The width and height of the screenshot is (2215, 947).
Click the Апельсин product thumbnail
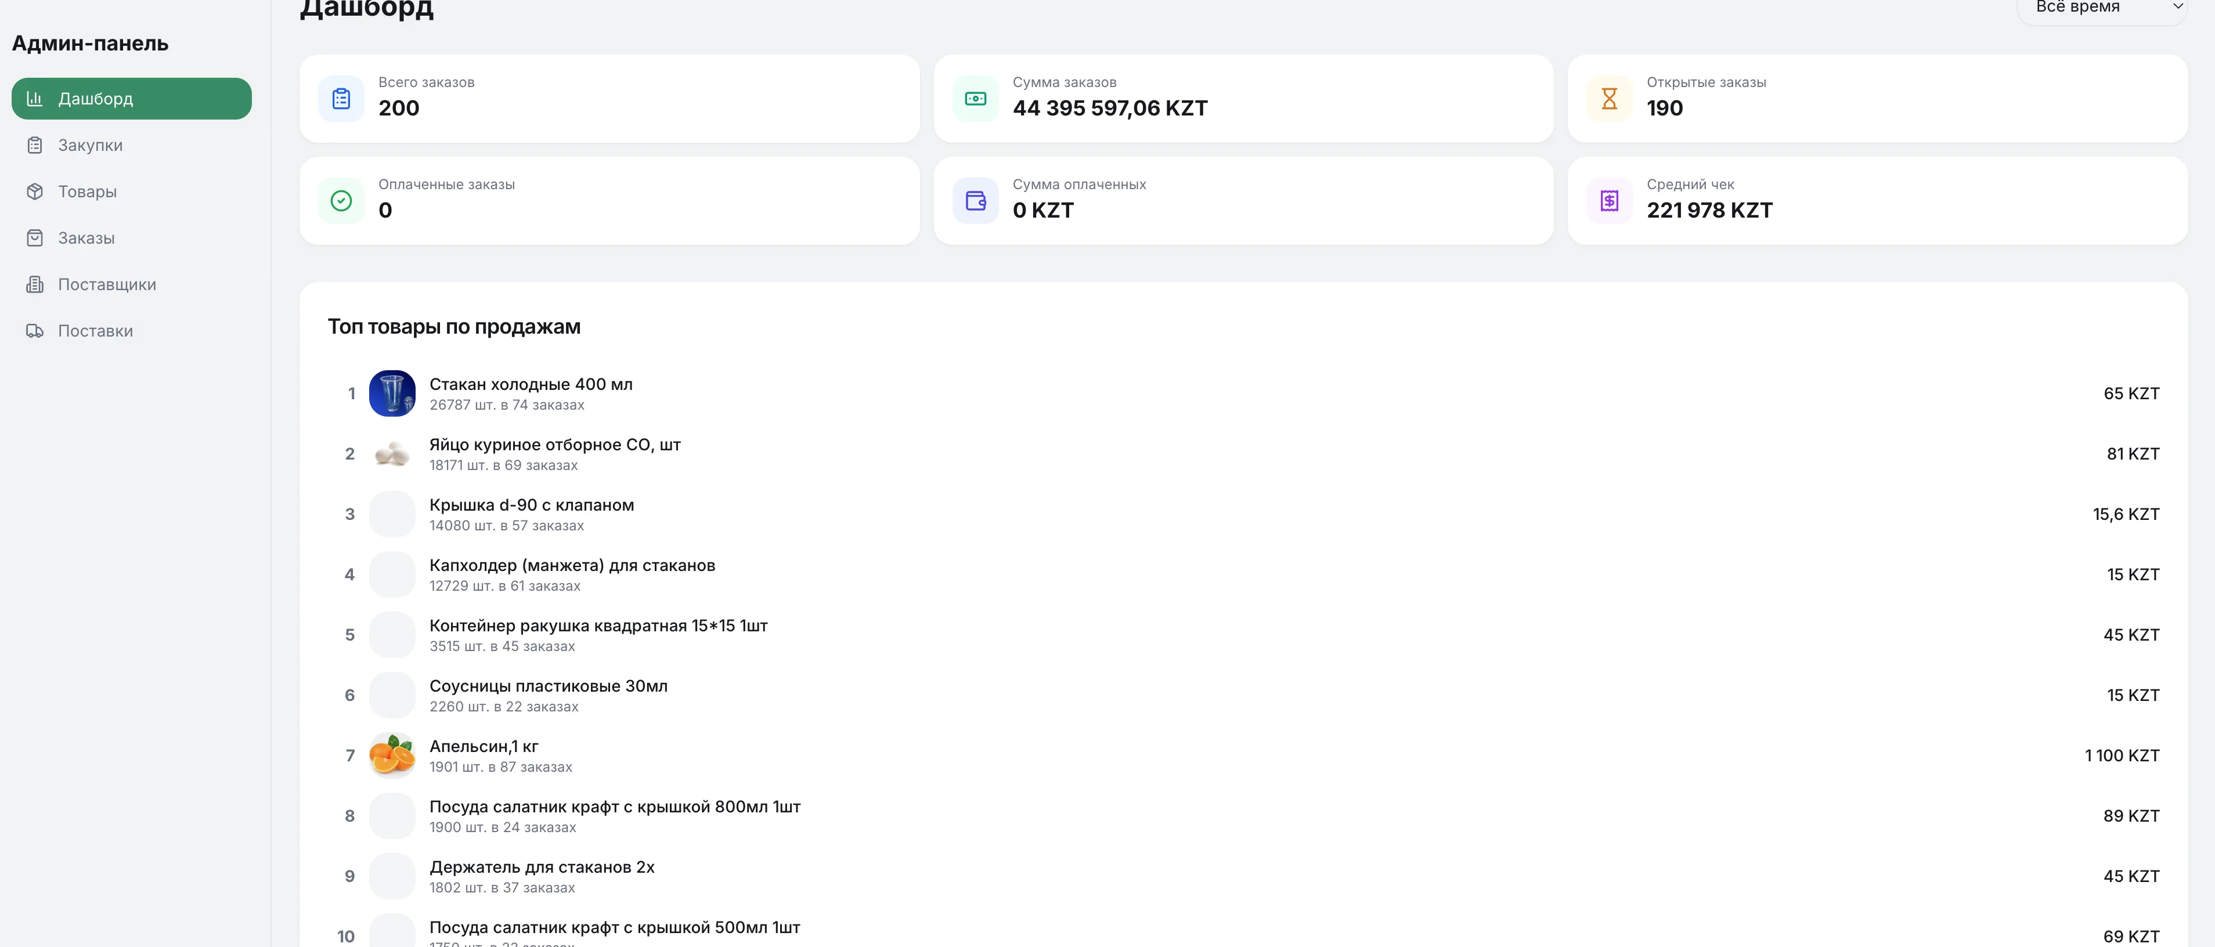392,756
